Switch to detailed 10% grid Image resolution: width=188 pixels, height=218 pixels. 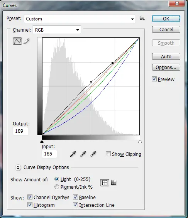click(113, 183)
